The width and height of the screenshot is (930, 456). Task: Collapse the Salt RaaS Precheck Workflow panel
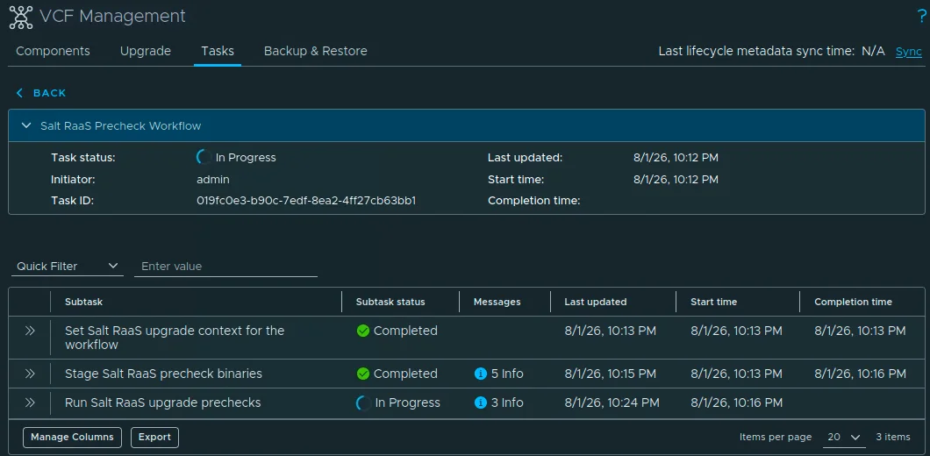coord(25,125)
